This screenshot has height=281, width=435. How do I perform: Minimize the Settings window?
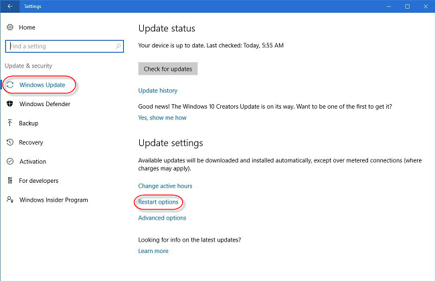coord(389,6)
